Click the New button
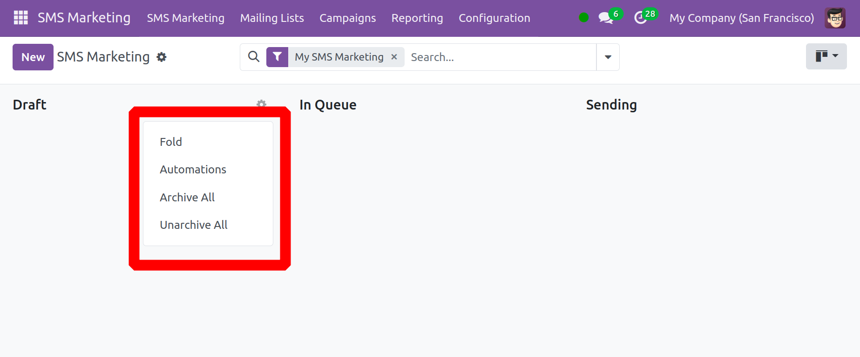This screenshot has width=860, height=357. (33, 57)
